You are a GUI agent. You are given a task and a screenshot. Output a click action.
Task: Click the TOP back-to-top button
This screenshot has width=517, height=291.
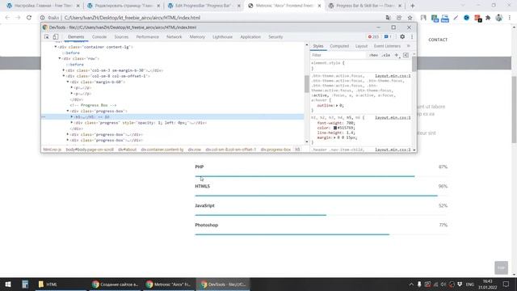click(501, 268)
